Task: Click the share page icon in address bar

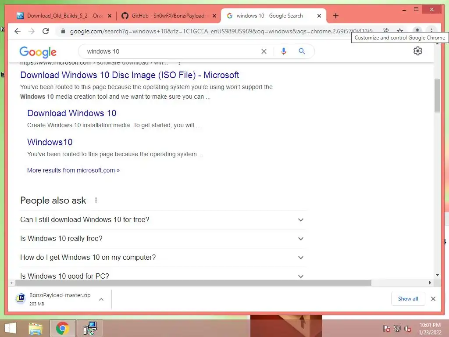Action: (386, 30)
